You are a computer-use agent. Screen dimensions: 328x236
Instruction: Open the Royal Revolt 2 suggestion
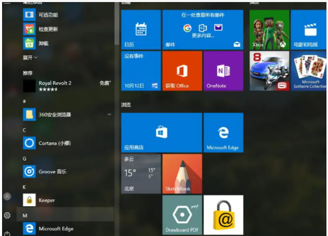[x=67, y=86]
